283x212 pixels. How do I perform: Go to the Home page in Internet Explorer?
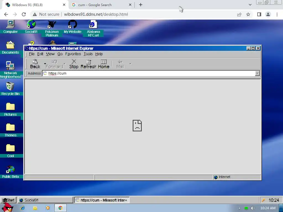(x=104, y=64)
